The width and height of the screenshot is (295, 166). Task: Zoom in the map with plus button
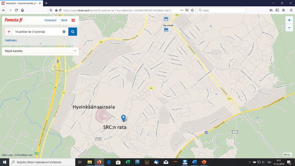[289, 20]
